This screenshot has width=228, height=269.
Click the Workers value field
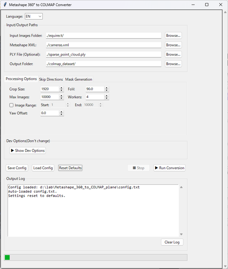[95, 97]
